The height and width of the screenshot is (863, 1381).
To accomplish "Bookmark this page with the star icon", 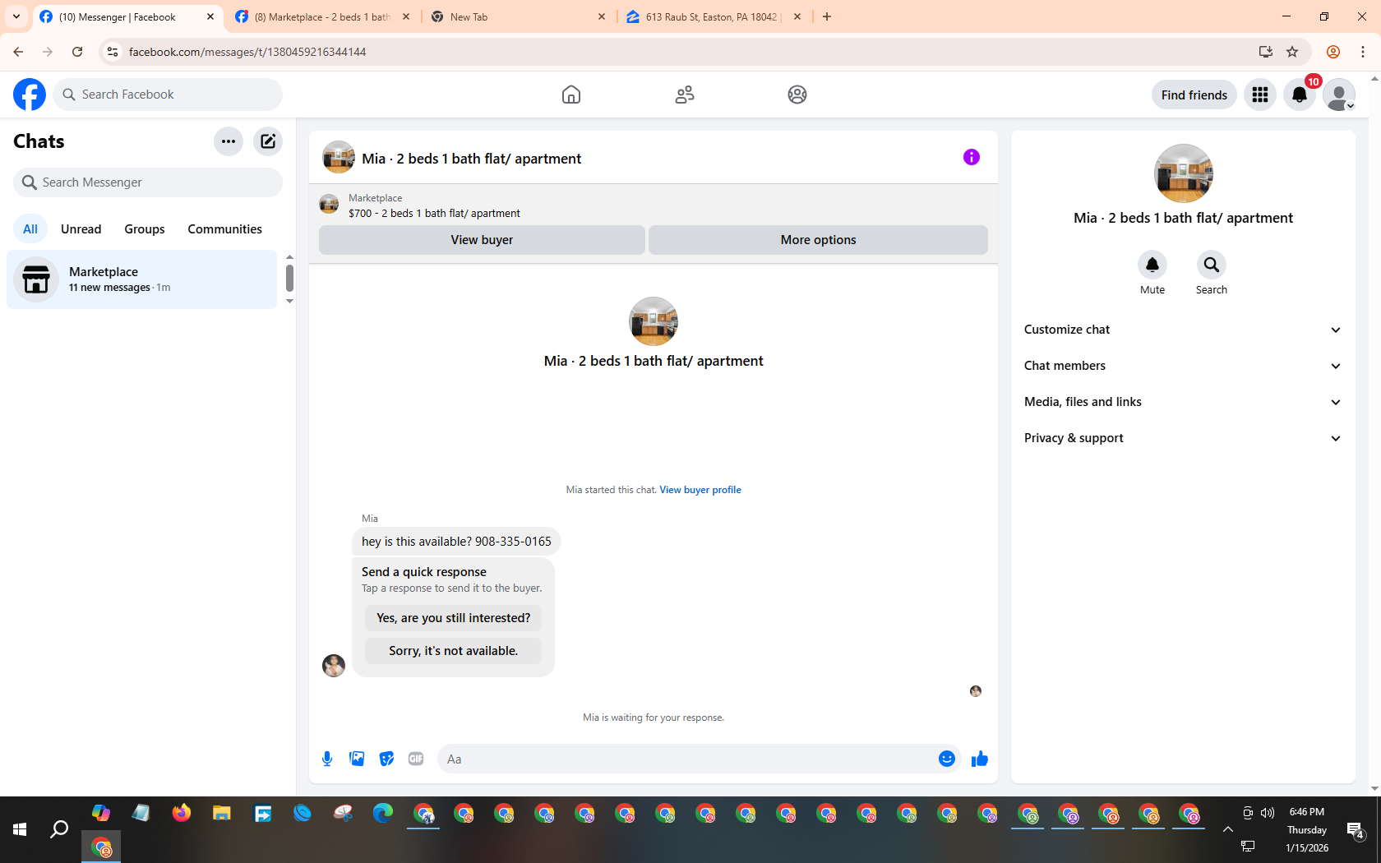I will tap(1292, 52).
